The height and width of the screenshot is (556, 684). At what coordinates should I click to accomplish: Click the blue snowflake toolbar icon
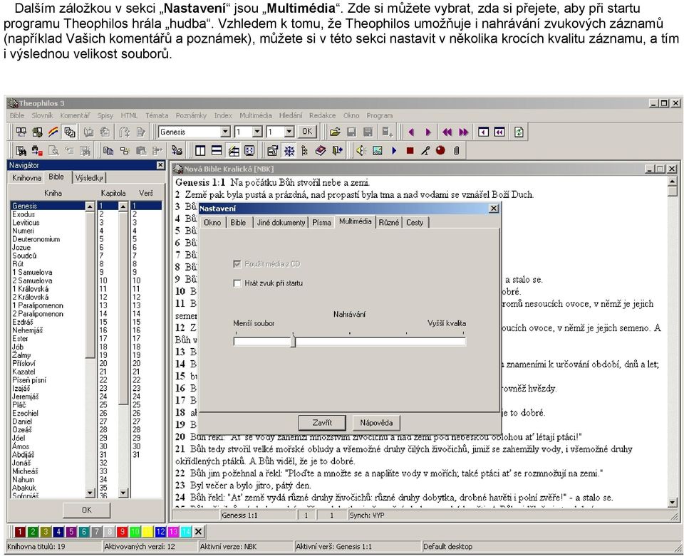tap(289, 150)
